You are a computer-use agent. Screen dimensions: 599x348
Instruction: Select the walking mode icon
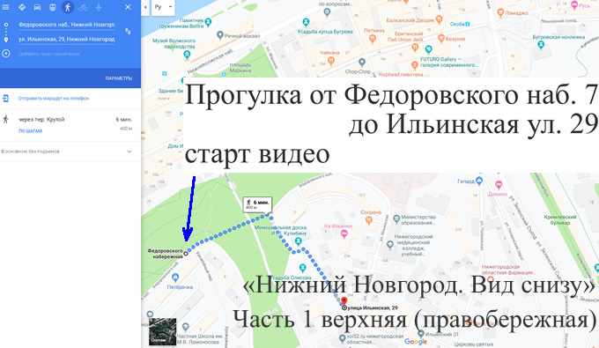[x=68, y=7]
